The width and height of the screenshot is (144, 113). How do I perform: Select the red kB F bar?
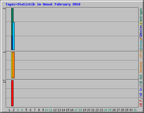[x=12, y=93]
